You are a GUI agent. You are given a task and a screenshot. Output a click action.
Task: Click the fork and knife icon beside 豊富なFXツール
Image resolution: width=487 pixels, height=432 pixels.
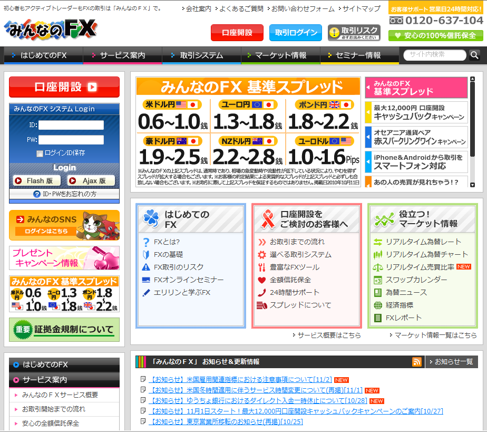coord(262,267)
